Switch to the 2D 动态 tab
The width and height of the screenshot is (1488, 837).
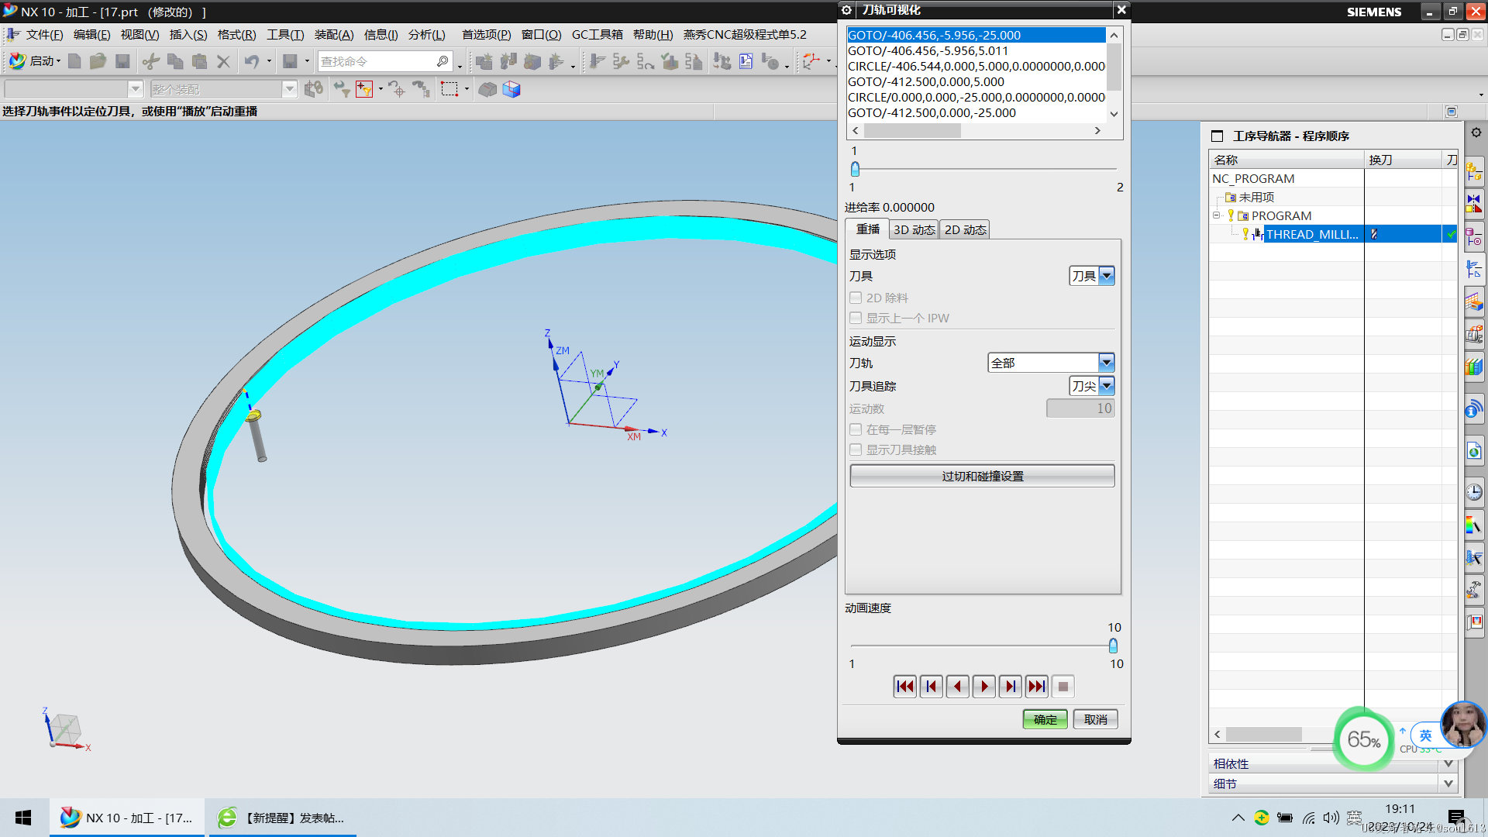tap(965, 229)
